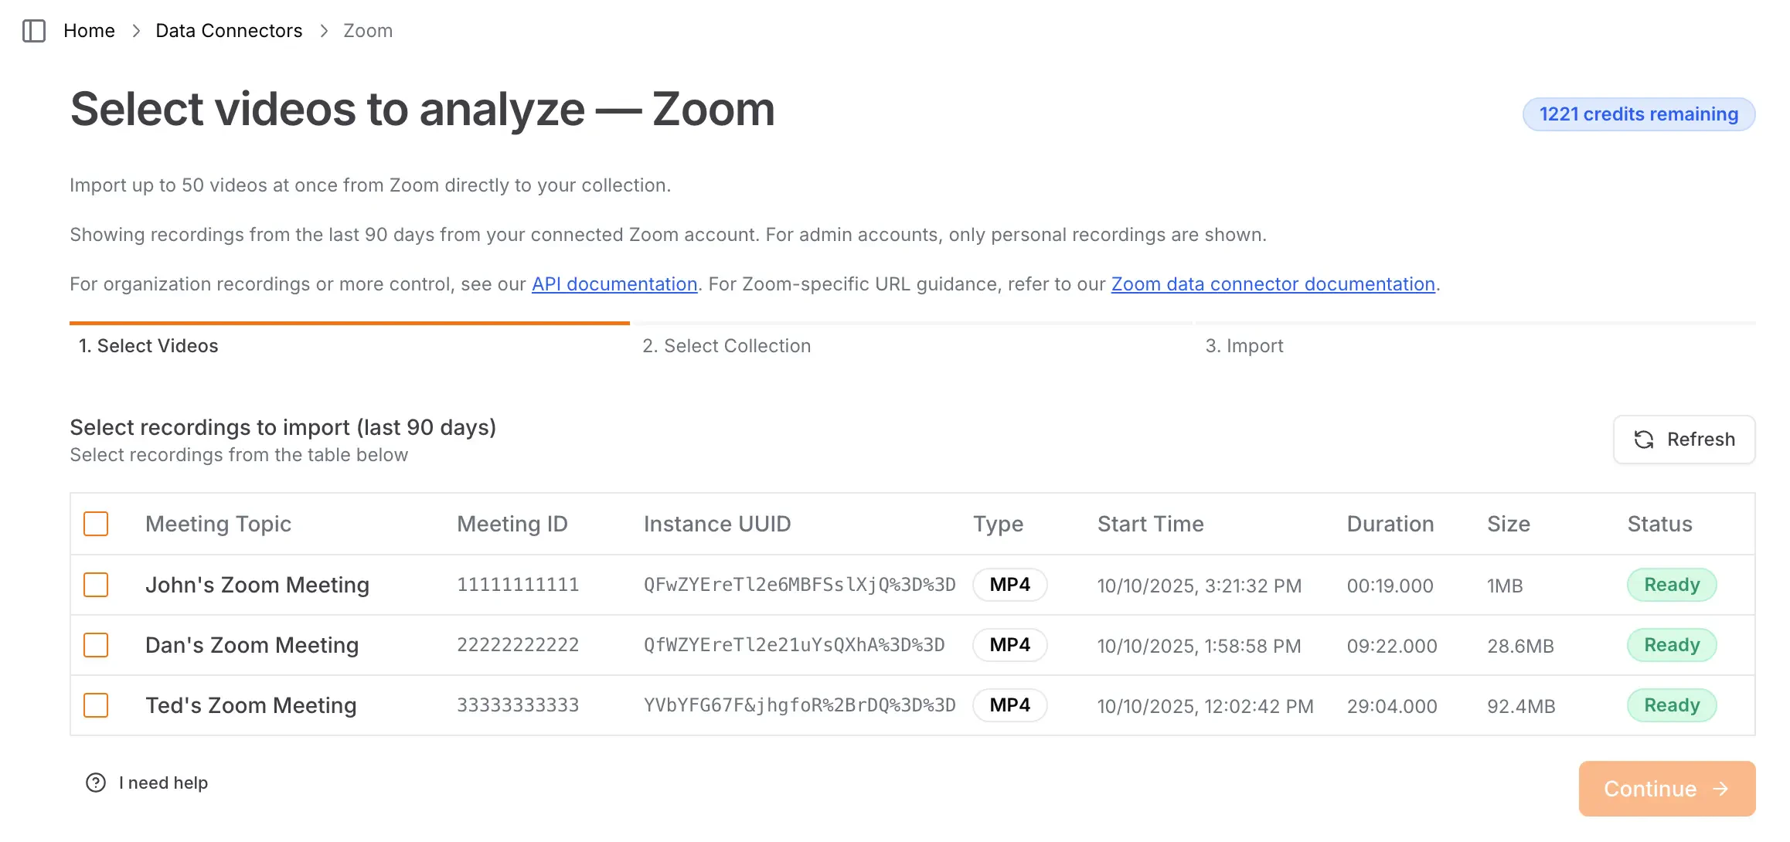
Task: Click UUID QfWZYEreTl2e21uYsQXhA%3D%3D
Action: 795,645
